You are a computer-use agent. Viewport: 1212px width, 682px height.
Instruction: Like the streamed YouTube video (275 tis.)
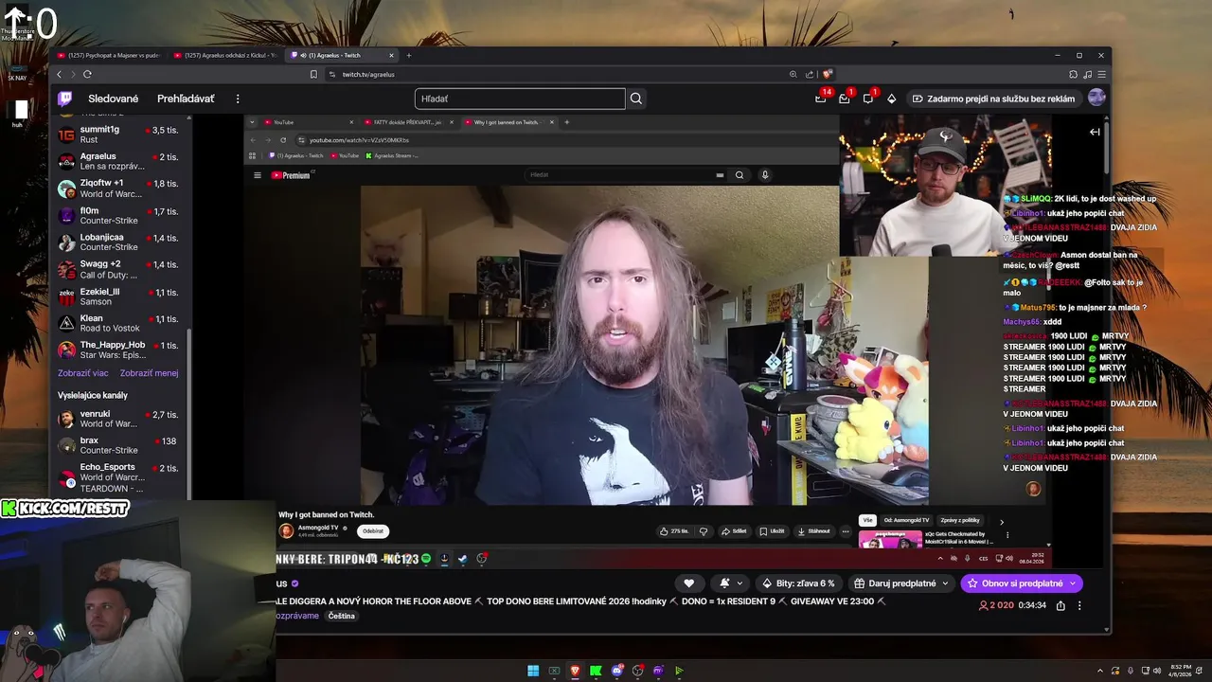pyautogui.click(x=674, y=531)
